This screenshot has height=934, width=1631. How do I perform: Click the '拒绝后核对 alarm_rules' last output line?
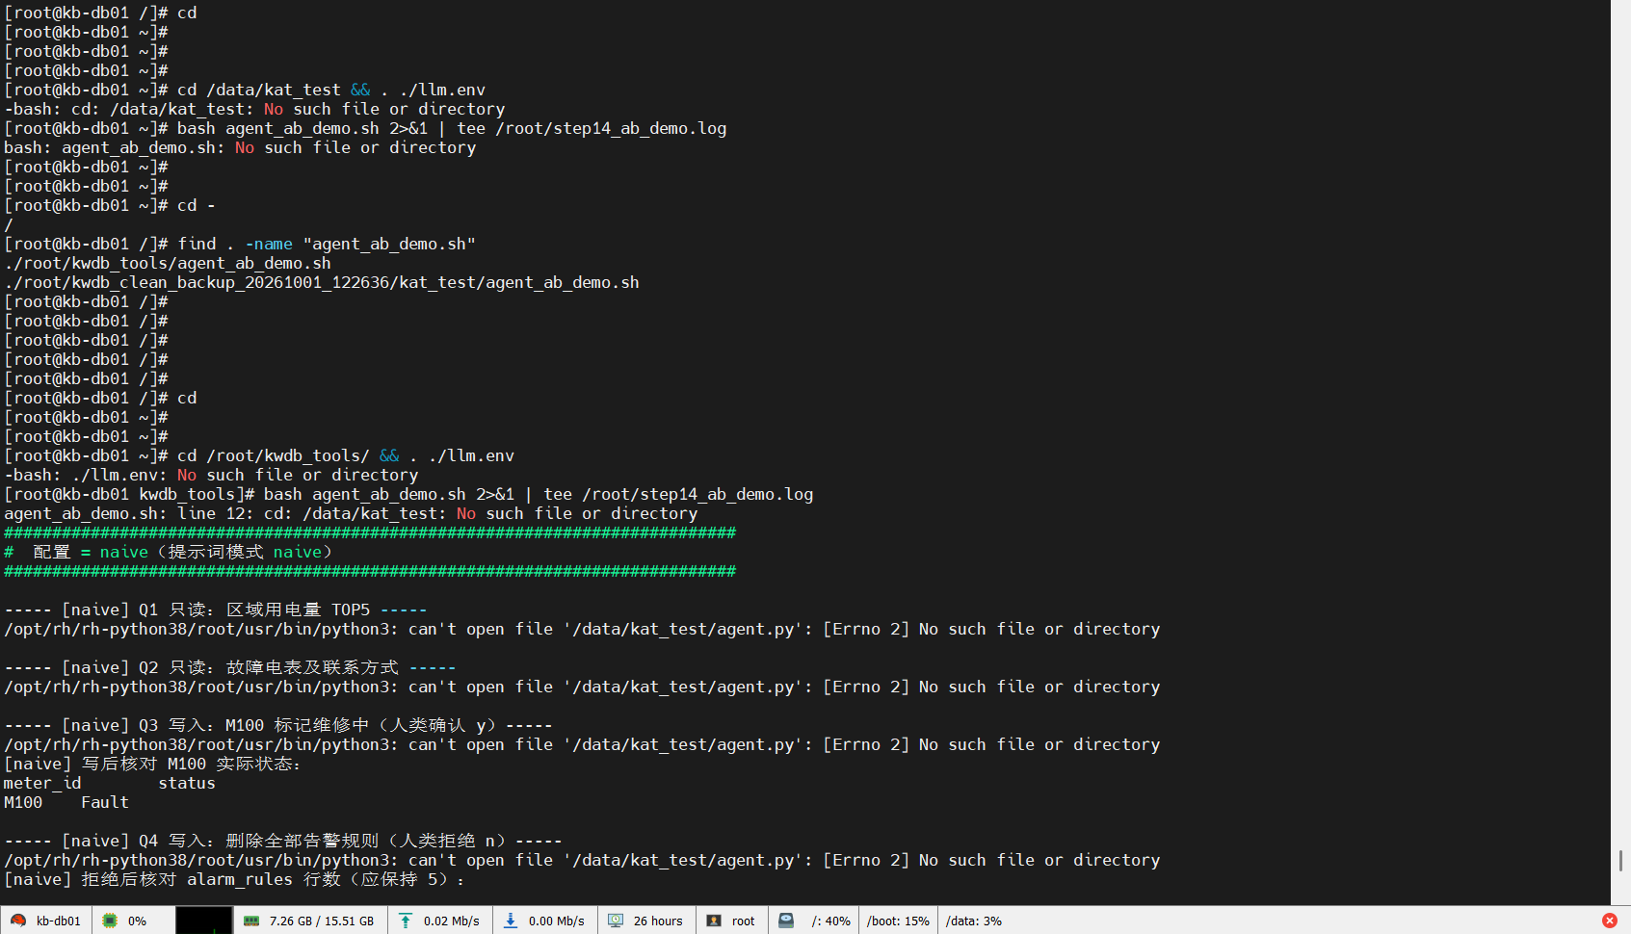(x=235, y=879)
